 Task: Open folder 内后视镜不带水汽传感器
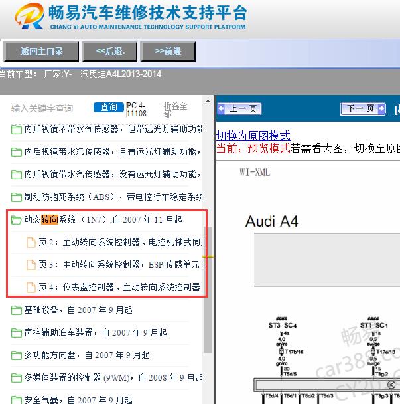(x=113, y=129)
